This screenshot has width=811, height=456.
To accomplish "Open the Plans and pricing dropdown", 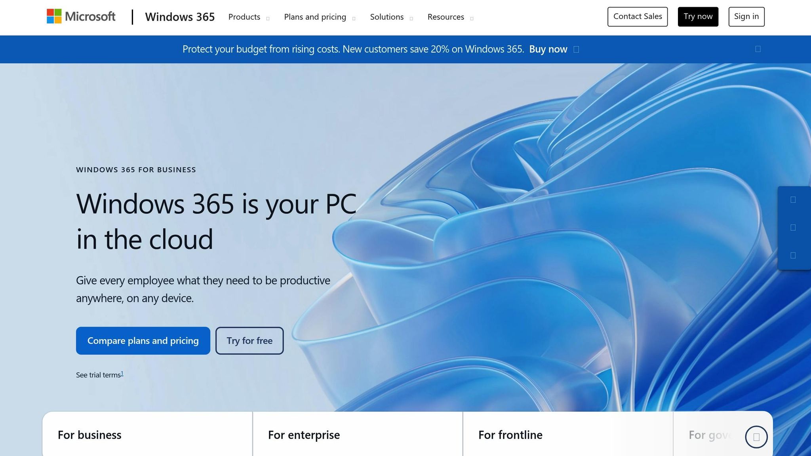I will click(x=320, y=17).
